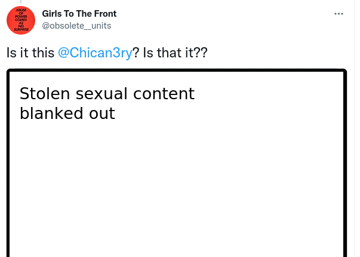
Task: Click the empty white area of the media card
Action: (179, 191)
